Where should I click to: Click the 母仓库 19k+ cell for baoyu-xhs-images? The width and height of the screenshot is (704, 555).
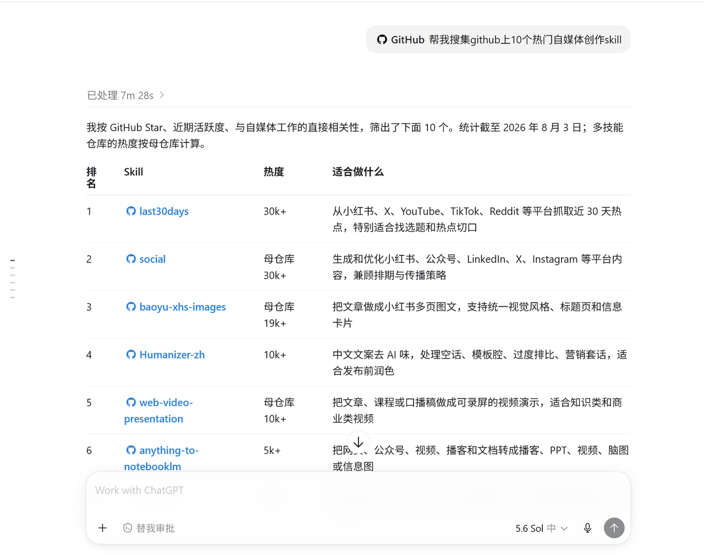[279, 315]
